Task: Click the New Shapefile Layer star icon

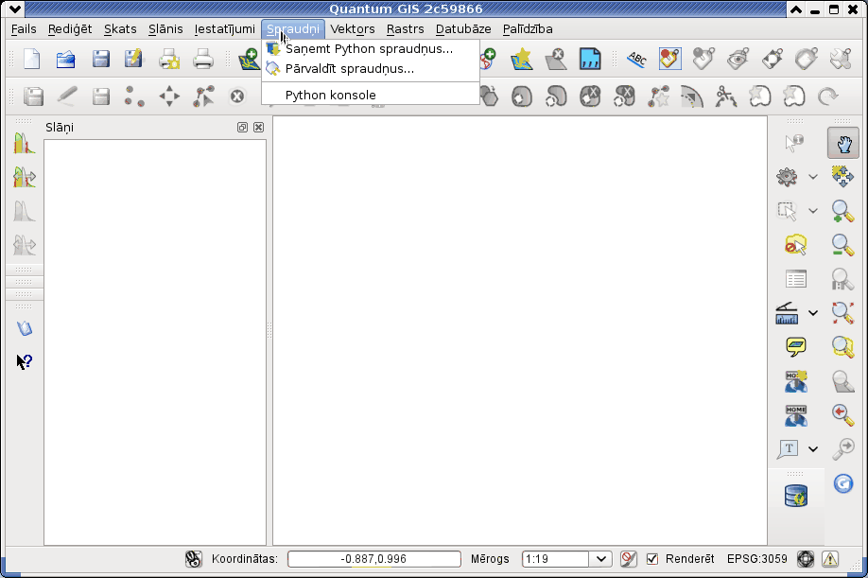Action: (522, 59)
